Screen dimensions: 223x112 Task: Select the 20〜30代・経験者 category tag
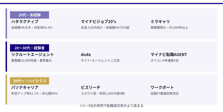pyautogui.click(x=30, y=48)
